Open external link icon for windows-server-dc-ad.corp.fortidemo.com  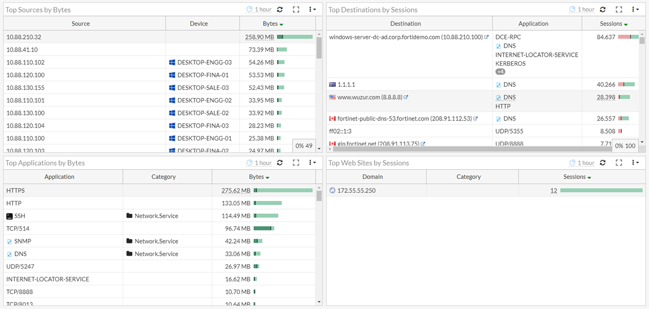point(486,37)
